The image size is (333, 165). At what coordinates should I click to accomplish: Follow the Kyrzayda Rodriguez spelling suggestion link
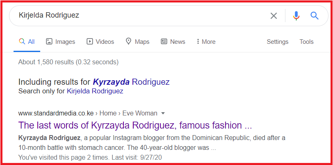[x=131, y=82]
